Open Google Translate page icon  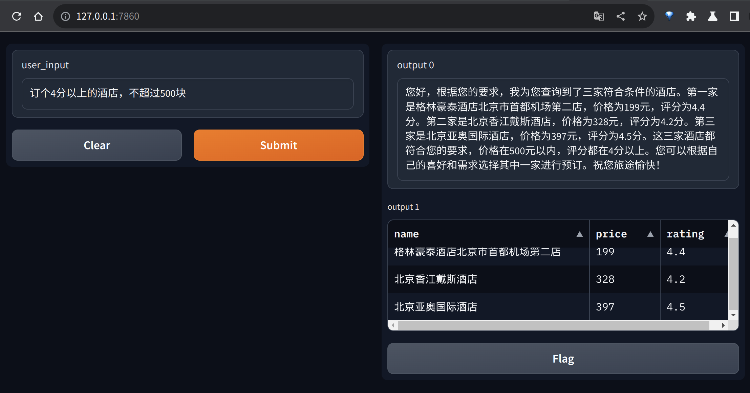click(x=599, y=16)
